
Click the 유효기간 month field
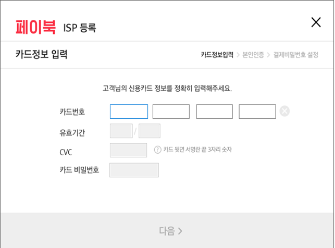pyautogui.click(x=121, y=131)
